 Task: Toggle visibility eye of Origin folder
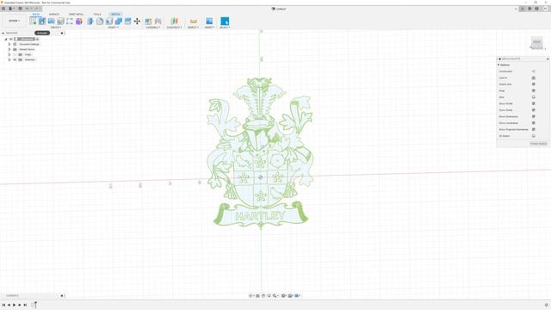(15, 54)
